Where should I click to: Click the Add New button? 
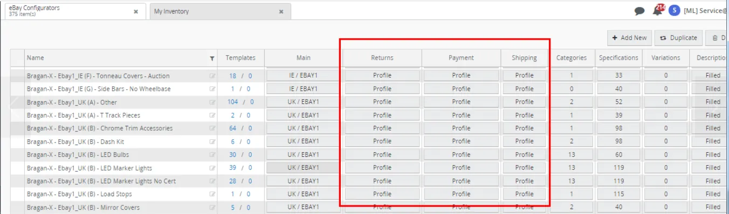629,38
